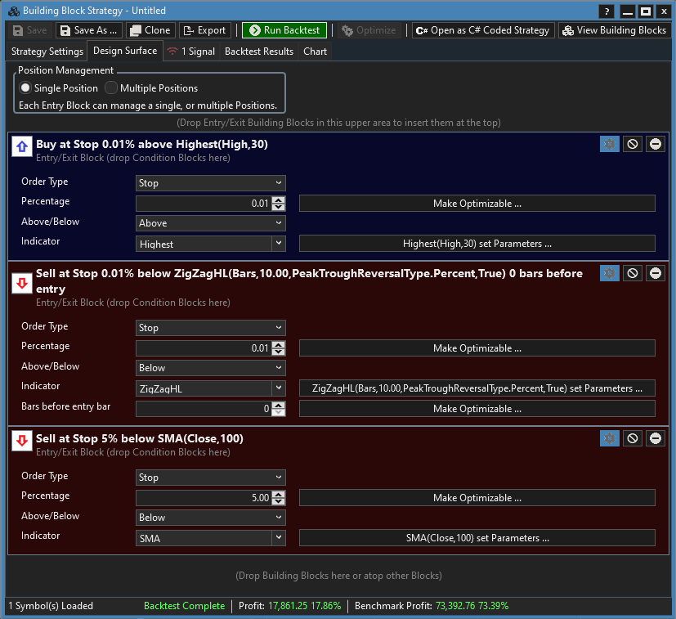Viewport: 676px width, 619px height.
Task: Disable the Buy at Stop block
Action: 632,144
